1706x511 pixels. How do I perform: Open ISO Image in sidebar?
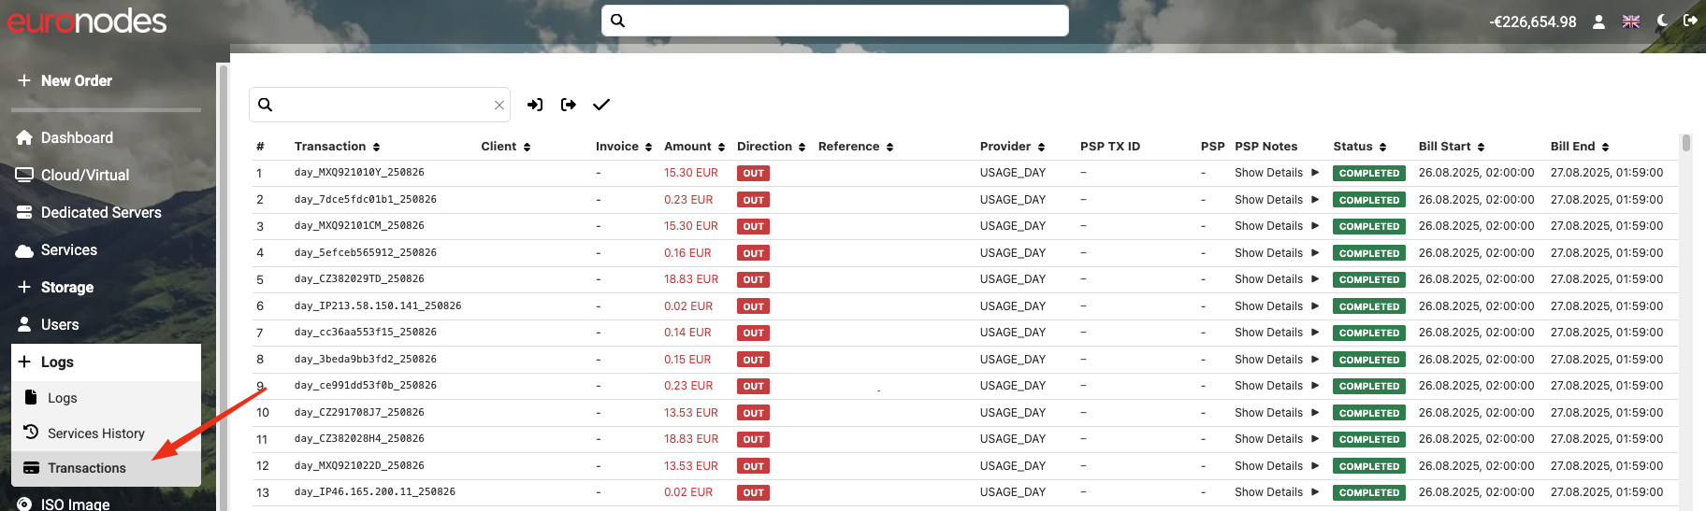click(64, 504)
